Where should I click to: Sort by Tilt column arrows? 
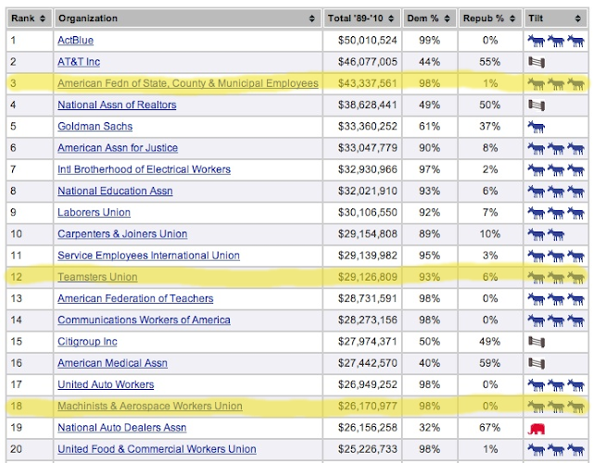click(577, 19)
